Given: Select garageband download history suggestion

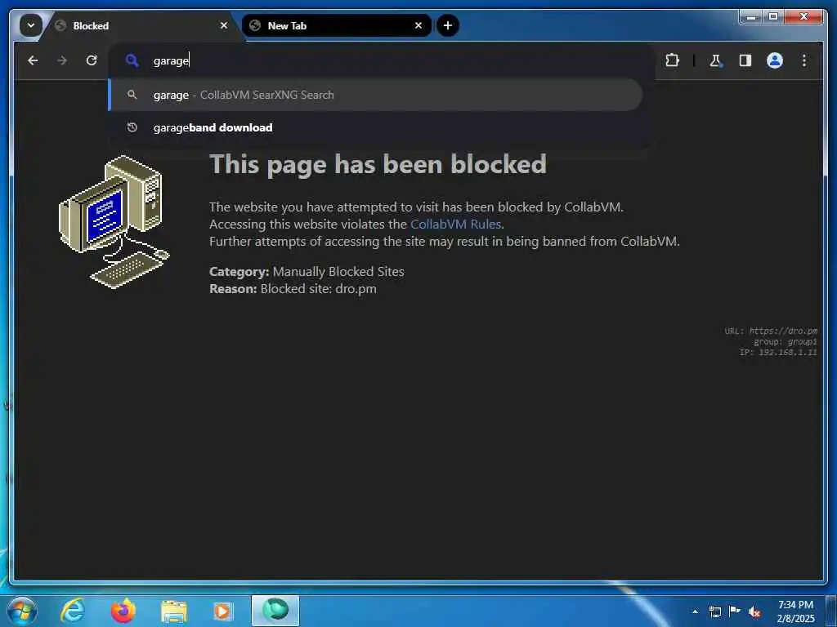Looking at the screenshot, I should click(x=376, y=127).
